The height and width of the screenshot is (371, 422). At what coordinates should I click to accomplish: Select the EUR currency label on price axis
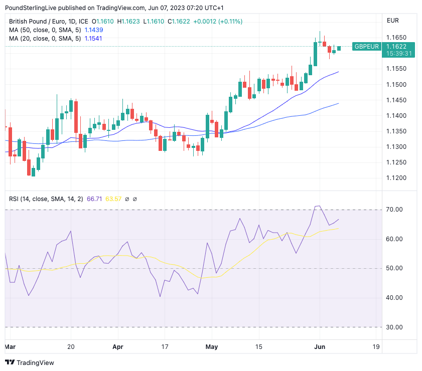tap(393, 21)
